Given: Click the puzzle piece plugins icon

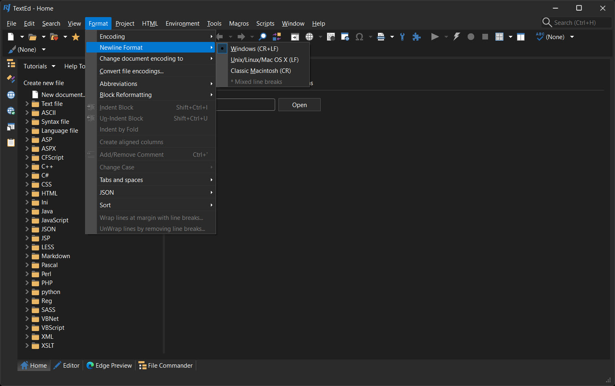Looking at the screenshot, I should (x=416, y=37).
